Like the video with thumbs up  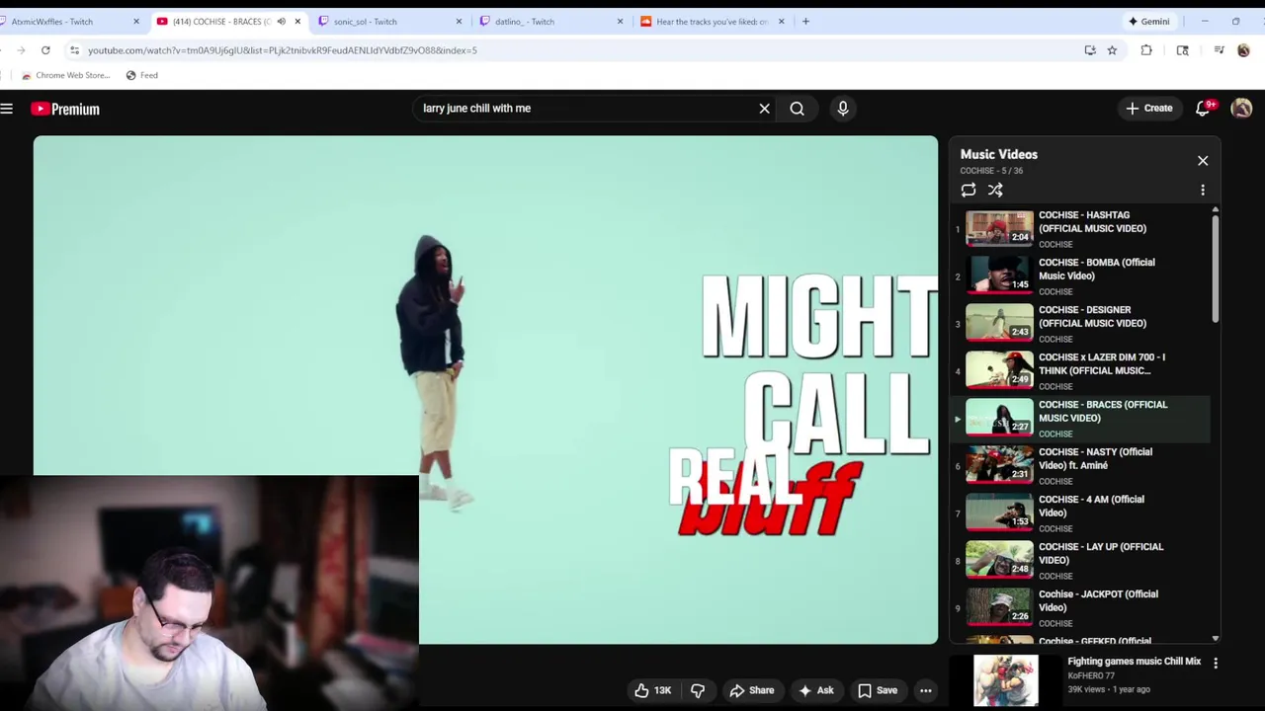tap(652, 690)
